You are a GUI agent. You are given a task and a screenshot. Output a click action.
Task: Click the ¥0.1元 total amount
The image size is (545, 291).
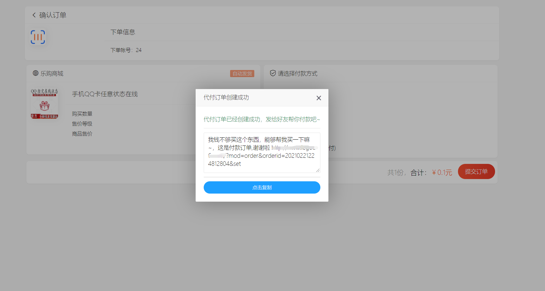pyautogui.click(x=442, y=173)
